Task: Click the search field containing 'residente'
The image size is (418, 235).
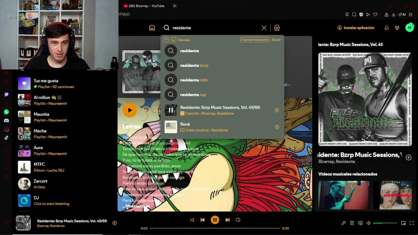Action: [216, 28]
